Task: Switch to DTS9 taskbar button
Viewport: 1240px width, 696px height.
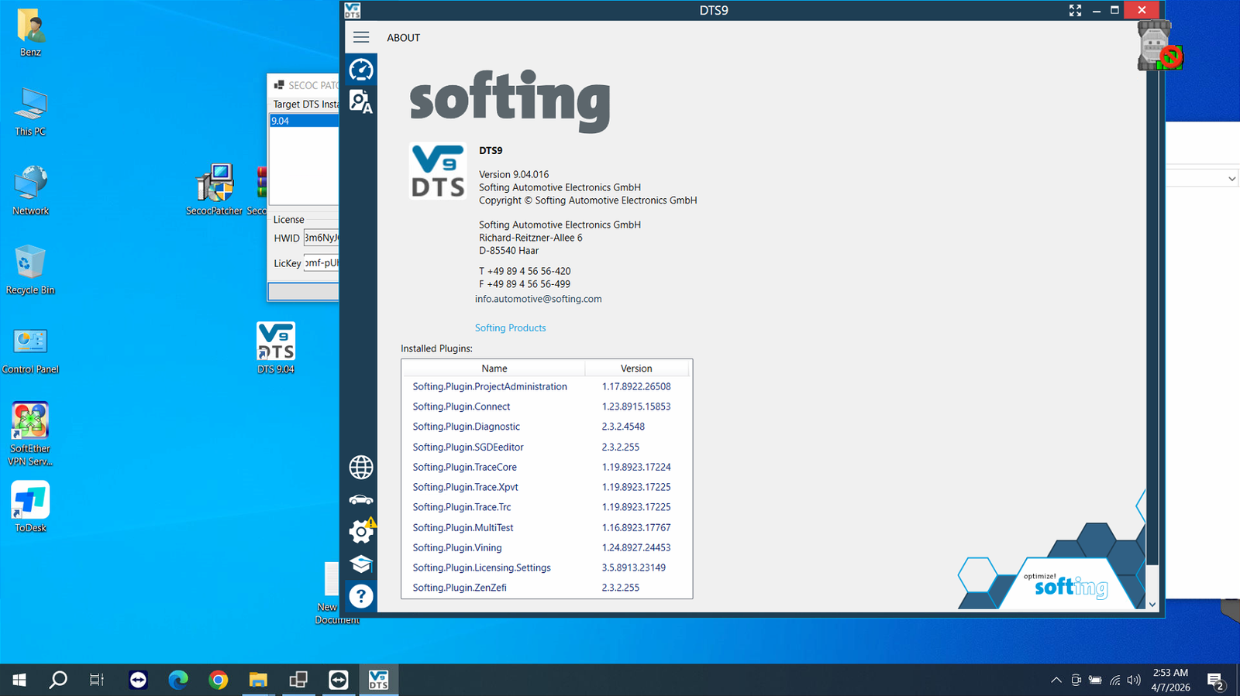Action: (378, 680)
